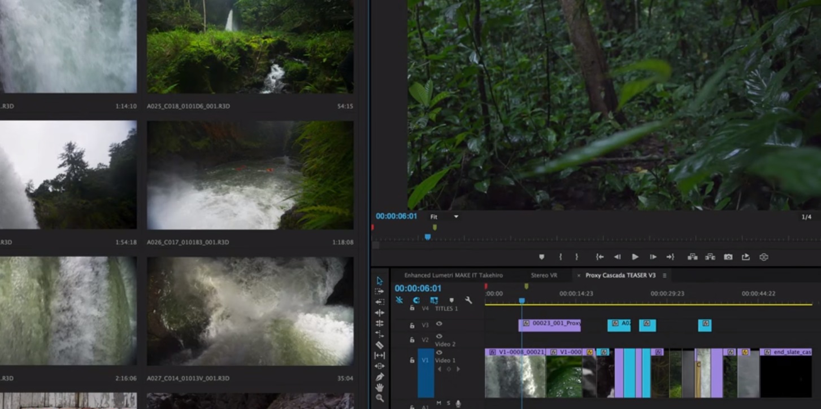
Task: Mark In point in Program Monitor
Action: click(x=561, y=257)
